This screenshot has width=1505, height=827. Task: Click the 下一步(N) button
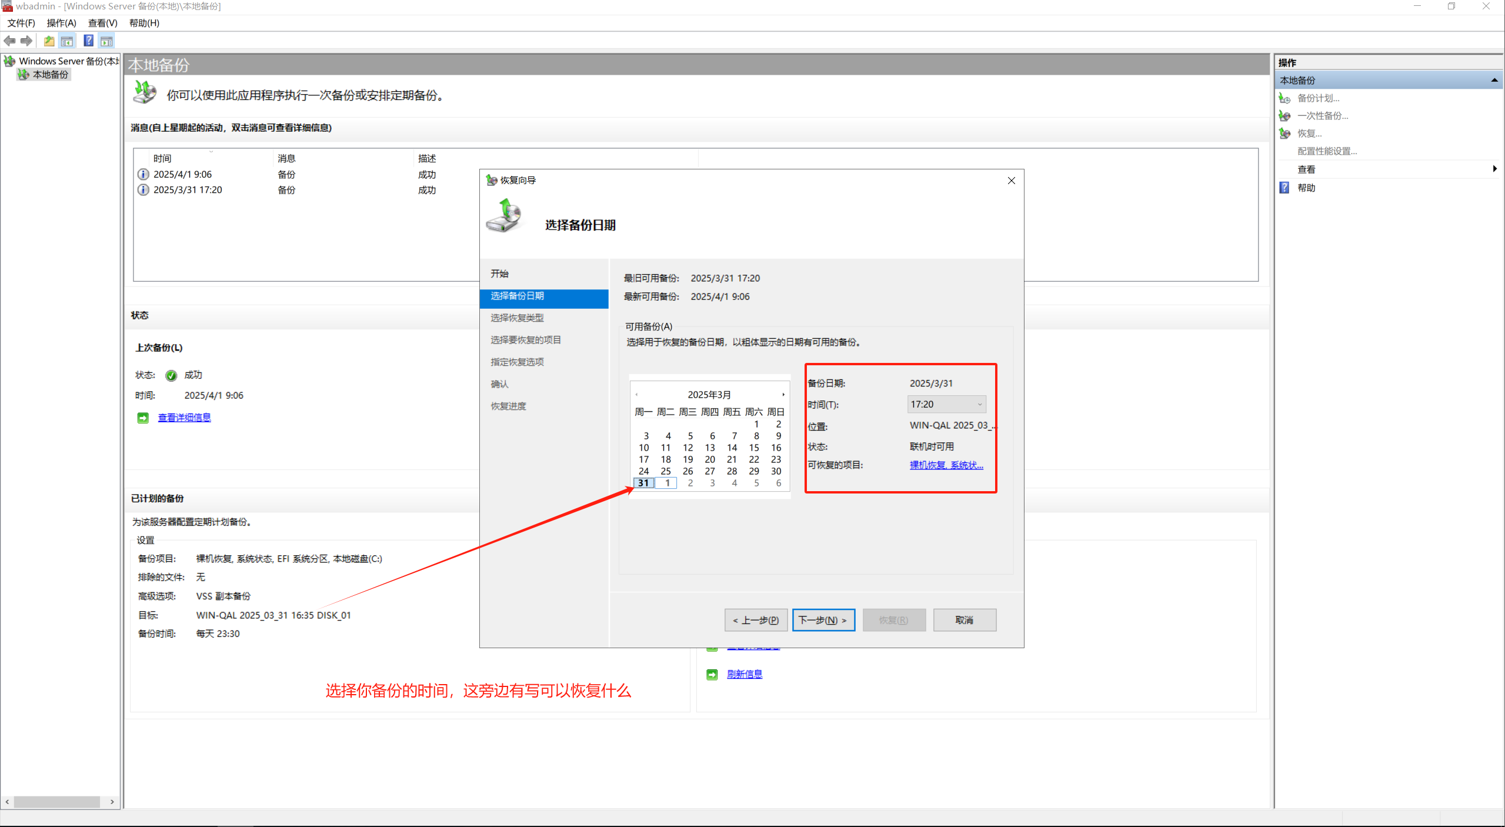823,620
